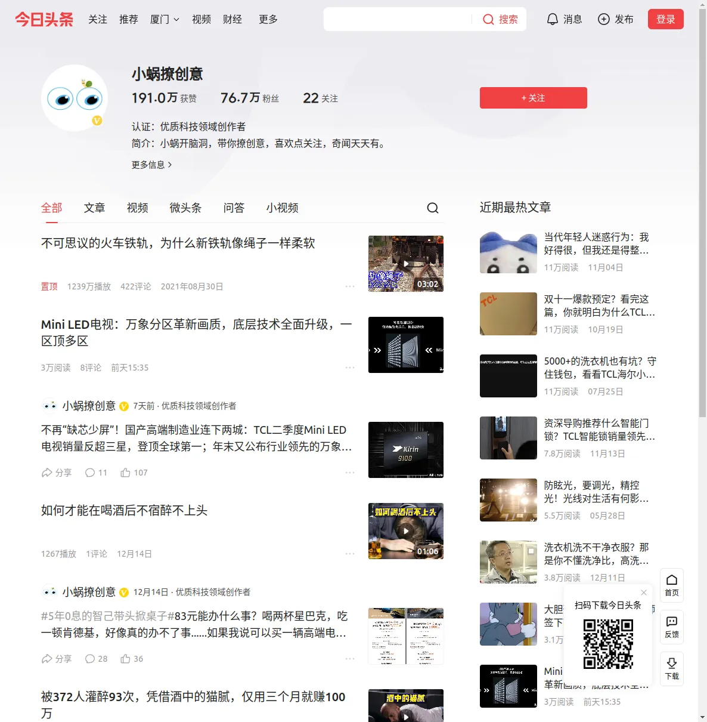
Task: Click the 22 关注 following count
Action: tap(321, 98)
